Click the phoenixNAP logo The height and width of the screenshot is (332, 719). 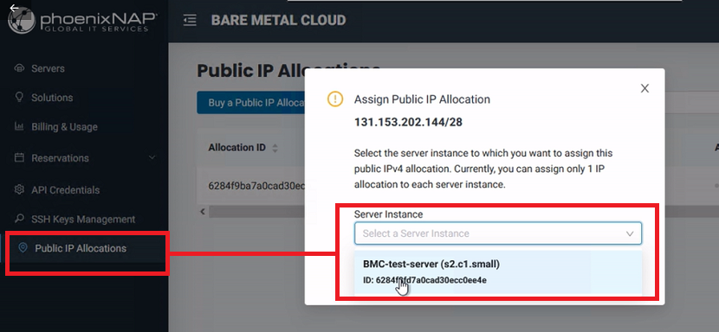[x=82, y=22]
